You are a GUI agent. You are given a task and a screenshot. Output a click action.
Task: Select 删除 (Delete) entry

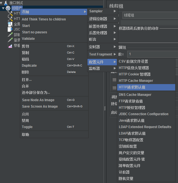click(x=54, y=72)
